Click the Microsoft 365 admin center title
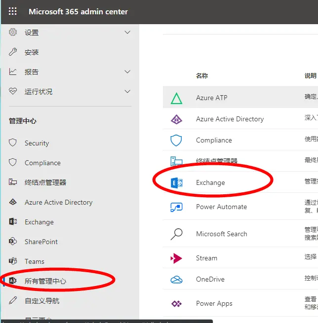 pos(78,12)
